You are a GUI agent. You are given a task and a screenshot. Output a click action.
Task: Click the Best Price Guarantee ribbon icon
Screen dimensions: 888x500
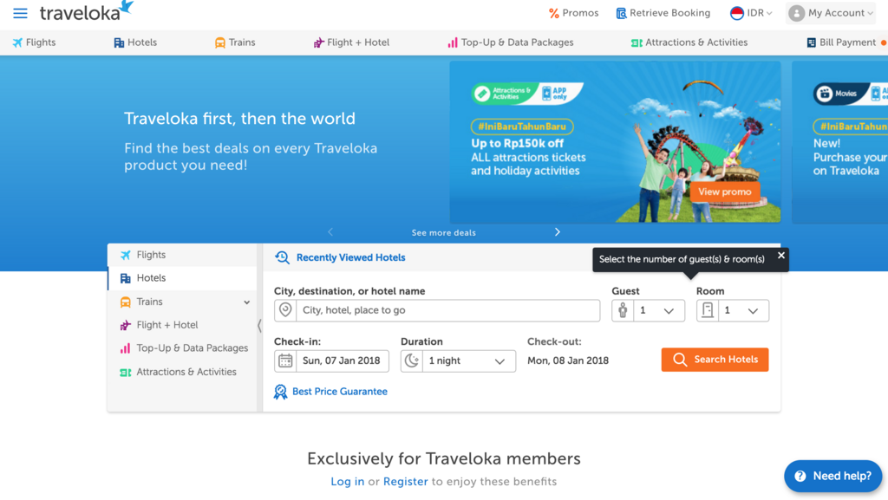(280, 392)
